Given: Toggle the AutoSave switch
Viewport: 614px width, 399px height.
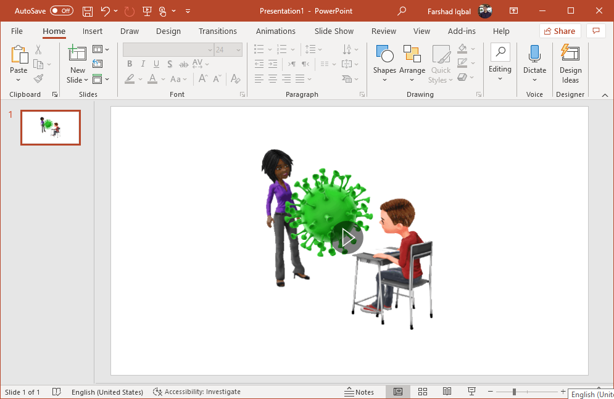Looking at the screenshot, I should coord(61,11).
